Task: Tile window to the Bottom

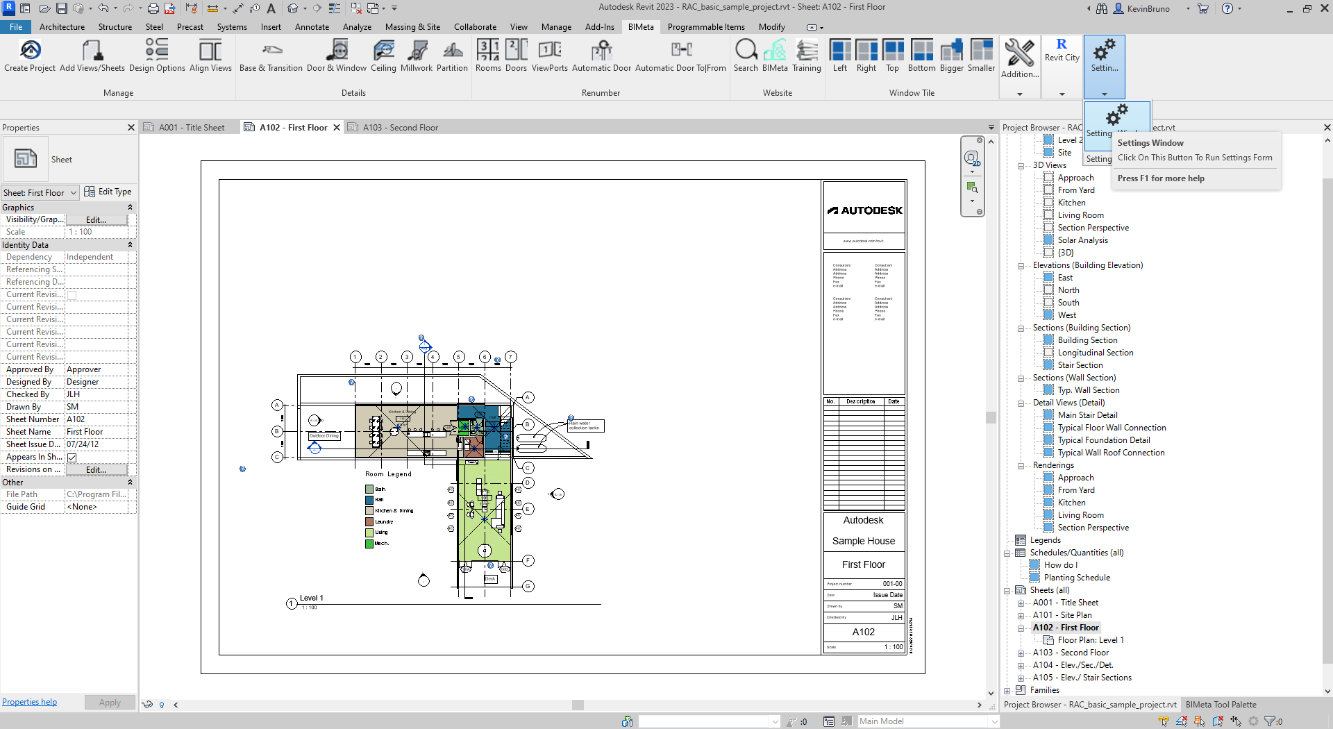Action: coord(921,56)
